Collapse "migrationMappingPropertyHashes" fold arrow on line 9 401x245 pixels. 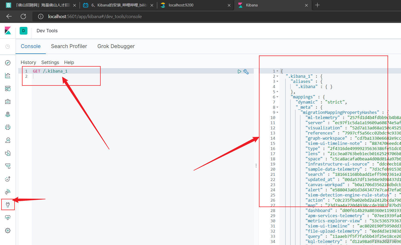coord(277,112)
